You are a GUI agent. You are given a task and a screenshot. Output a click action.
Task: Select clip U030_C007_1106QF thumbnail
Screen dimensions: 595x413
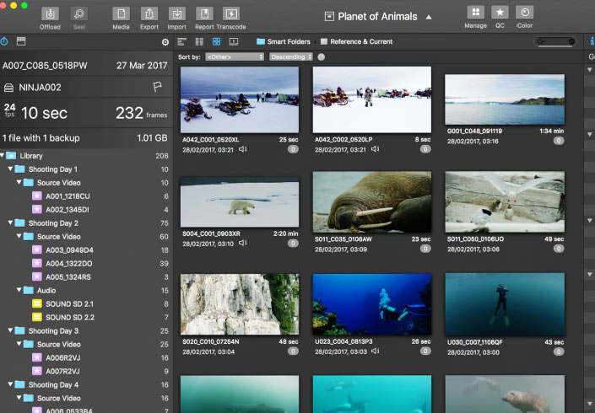(x=505, y=304)
